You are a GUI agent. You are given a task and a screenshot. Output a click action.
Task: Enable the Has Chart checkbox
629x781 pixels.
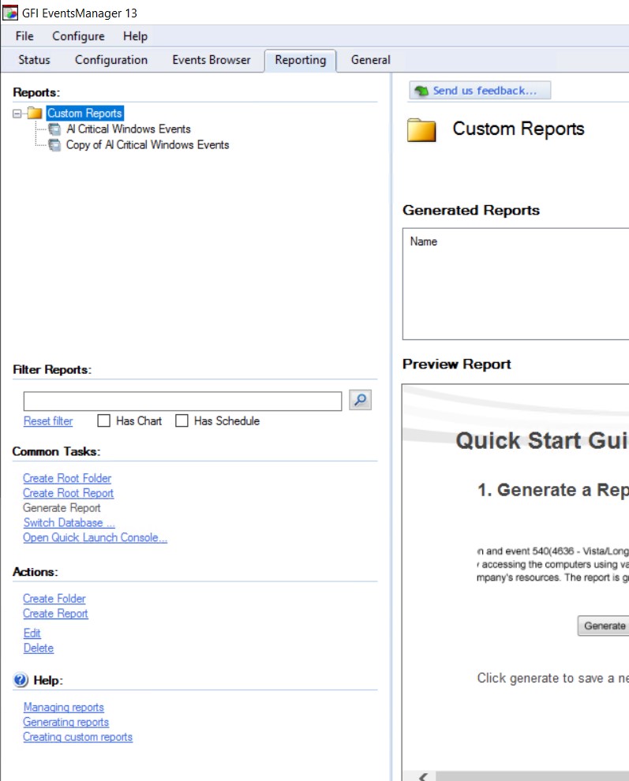pyautogui.click(x=103, y=421)
